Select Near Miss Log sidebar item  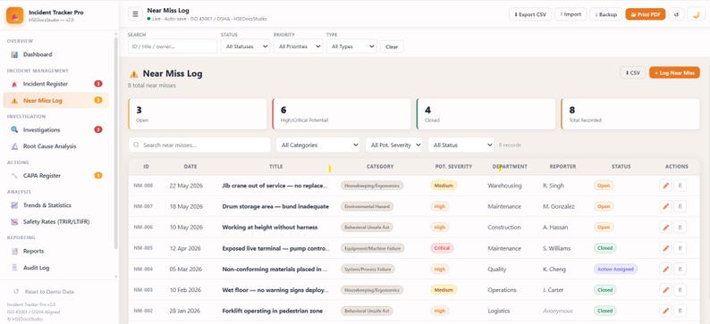tap(55, 100)
